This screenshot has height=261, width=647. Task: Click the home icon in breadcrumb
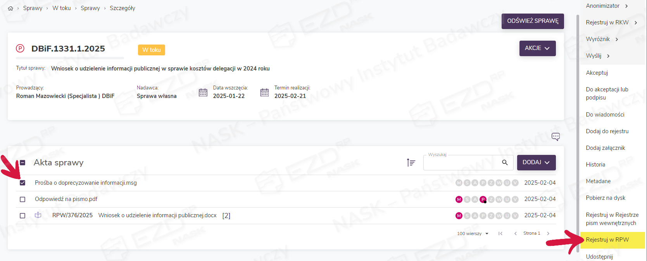pos(10,9)
